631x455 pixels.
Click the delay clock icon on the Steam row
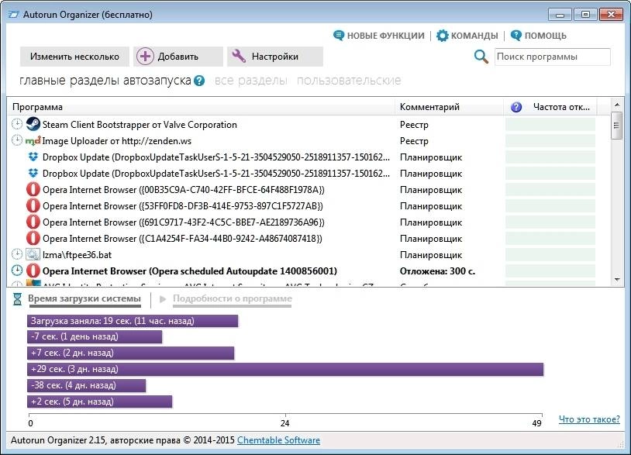pos(17,124)
